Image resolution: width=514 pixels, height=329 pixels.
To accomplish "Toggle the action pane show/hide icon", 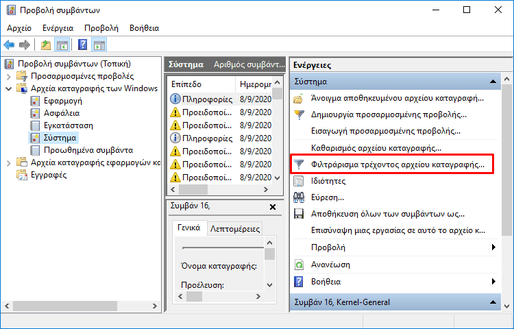I will tap(99, 45).
